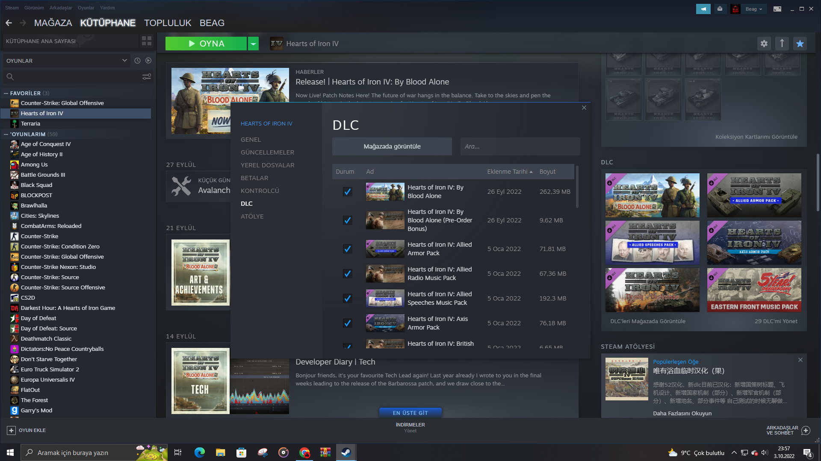Open game settings gear icon
This screenshot has height=461, width=821.
point(764,44)
